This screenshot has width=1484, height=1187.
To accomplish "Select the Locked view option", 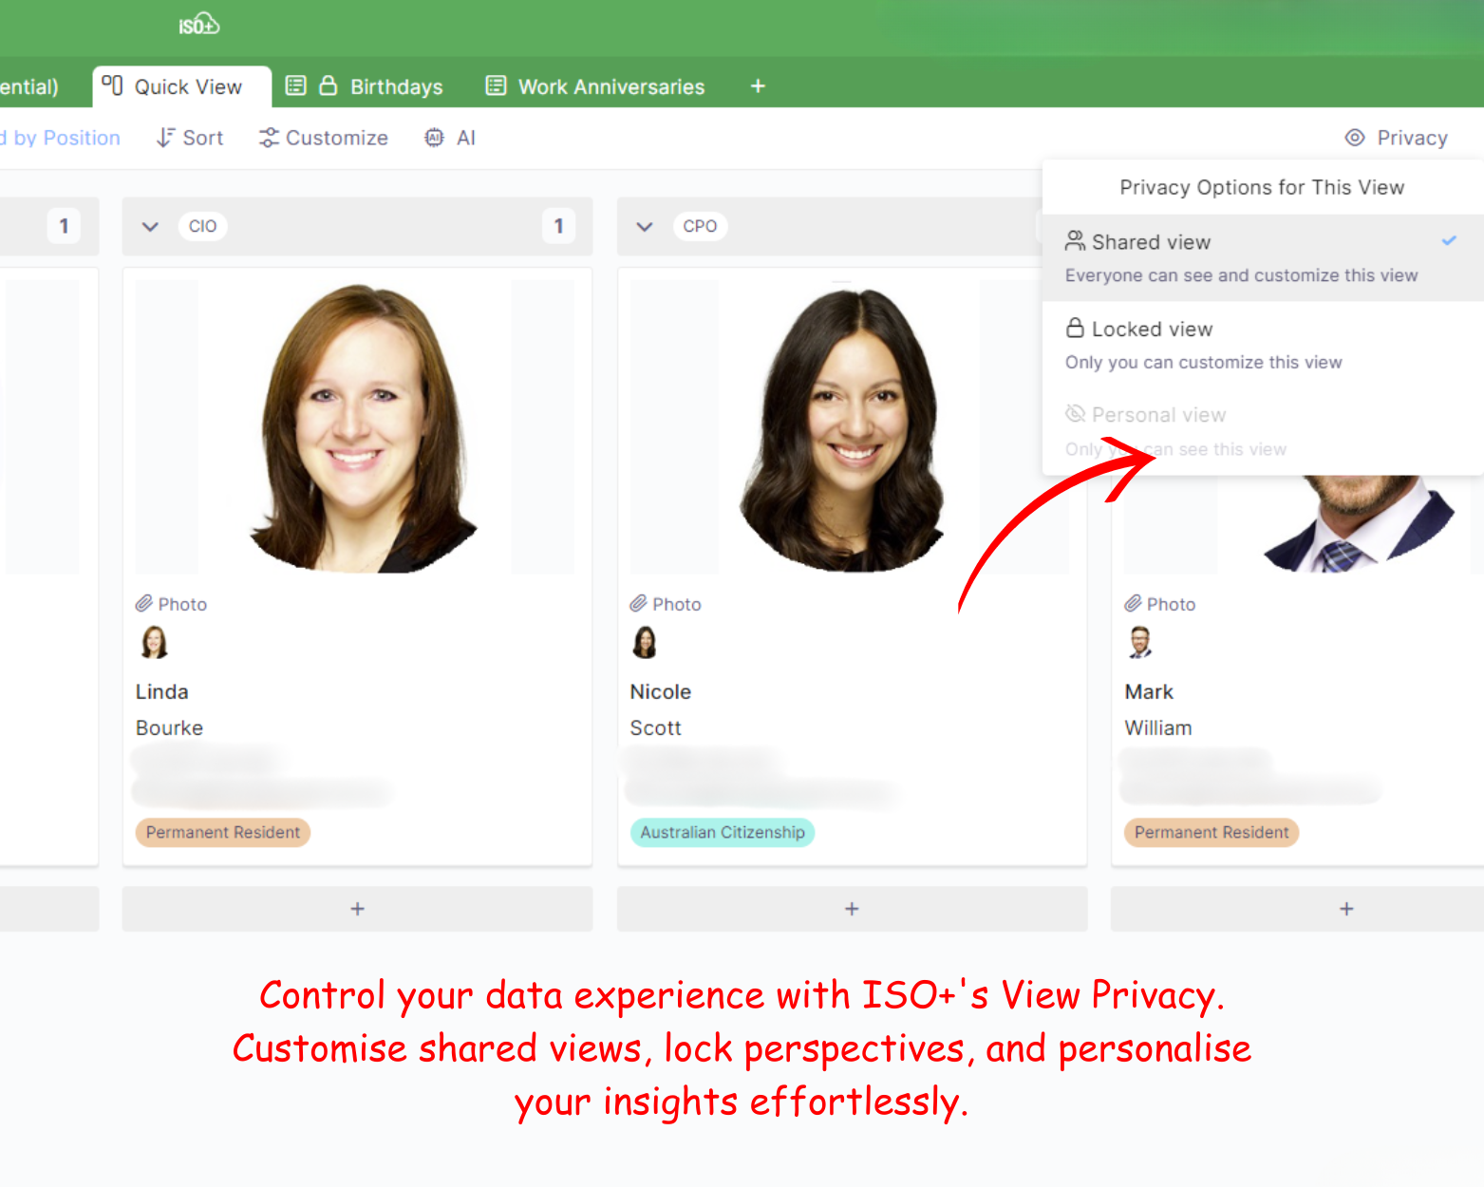I will (1263, 346).
